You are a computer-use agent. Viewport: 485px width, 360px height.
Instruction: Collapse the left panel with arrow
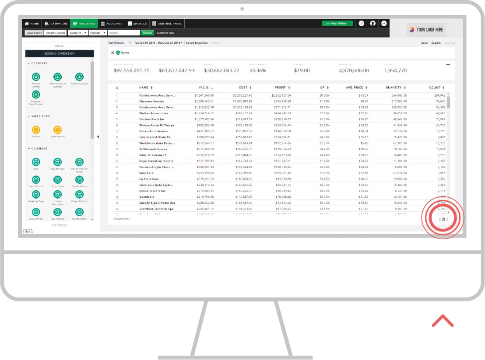[98, 136]
